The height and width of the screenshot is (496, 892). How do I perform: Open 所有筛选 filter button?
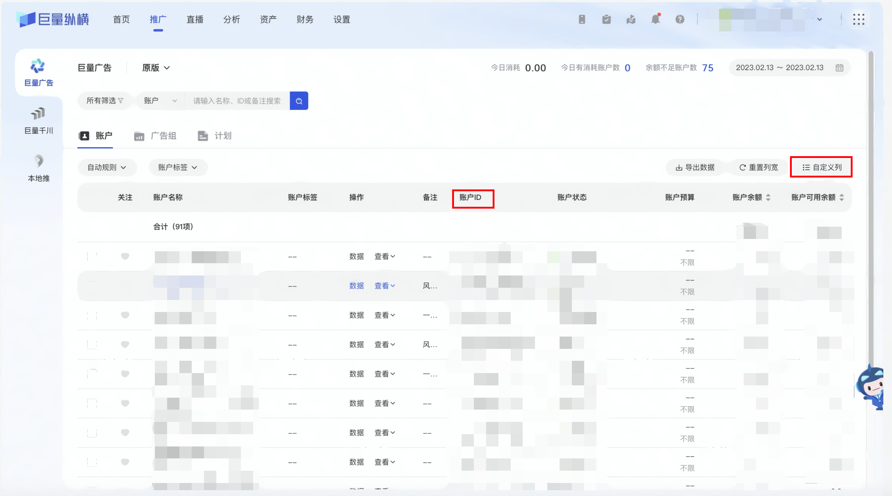click(x=105, y=101)
